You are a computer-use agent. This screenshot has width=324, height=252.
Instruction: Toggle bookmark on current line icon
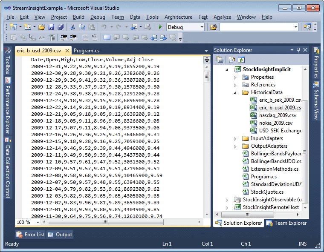(107, 37)
